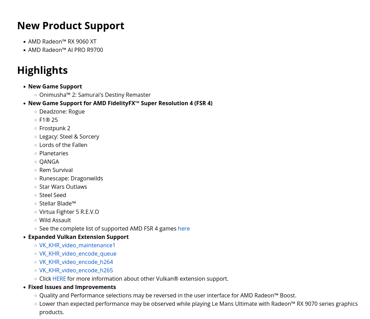Click Virtua Fighter 5 R.E.V.O entry

click(x=69, y=212)
